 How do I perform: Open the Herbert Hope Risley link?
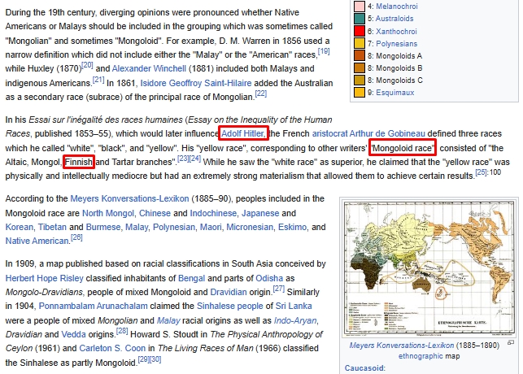click(45, 278)
